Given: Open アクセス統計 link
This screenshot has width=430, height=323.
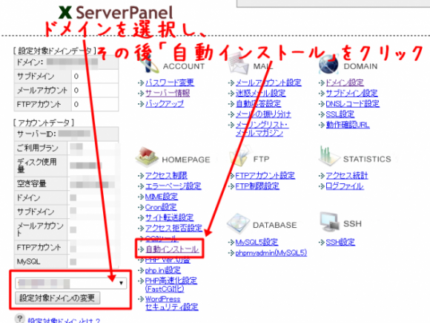Looking at the screenshot, I should click(347, 175).
